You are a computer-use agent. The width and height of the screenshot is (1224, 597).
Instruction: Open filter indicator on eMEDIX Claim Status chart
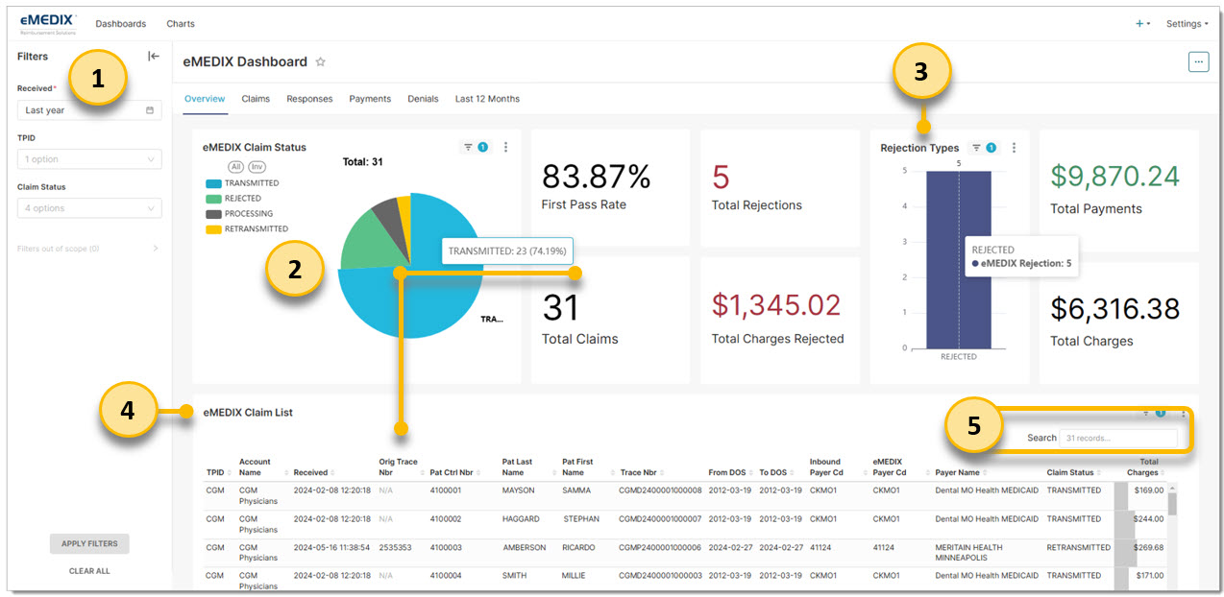(x=476, y=147)
